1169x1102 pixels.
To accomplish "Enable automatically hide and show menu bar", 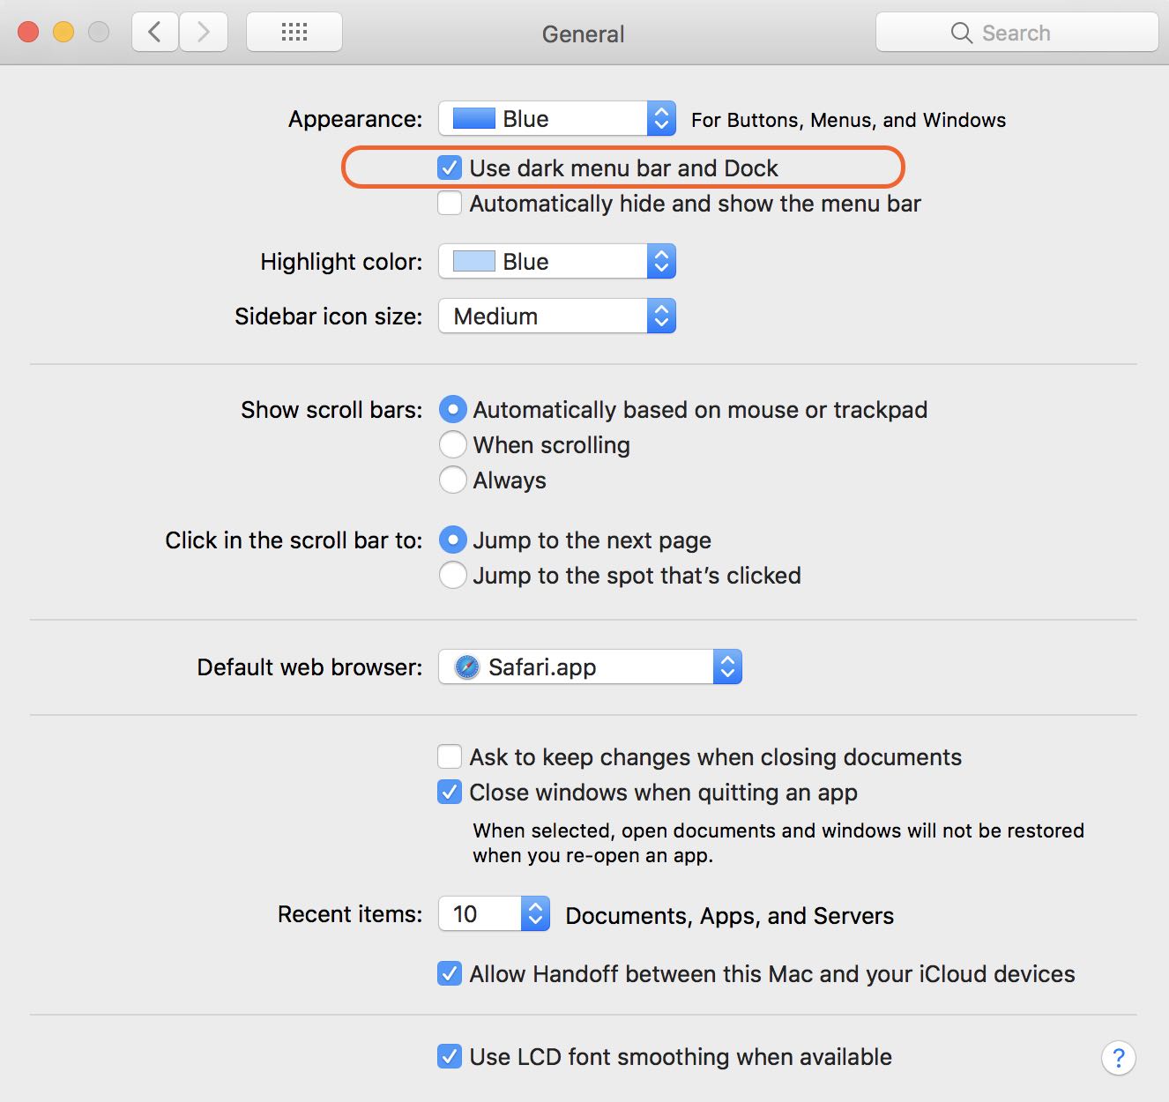I will click(x=450, y=204).
